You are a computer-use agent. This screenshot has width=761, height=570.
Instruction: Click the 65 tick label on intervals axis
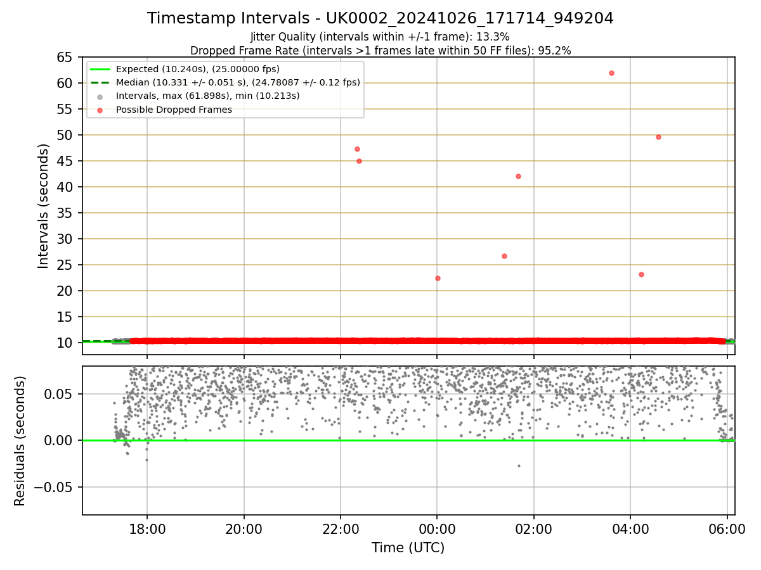[x=65, y=57]
